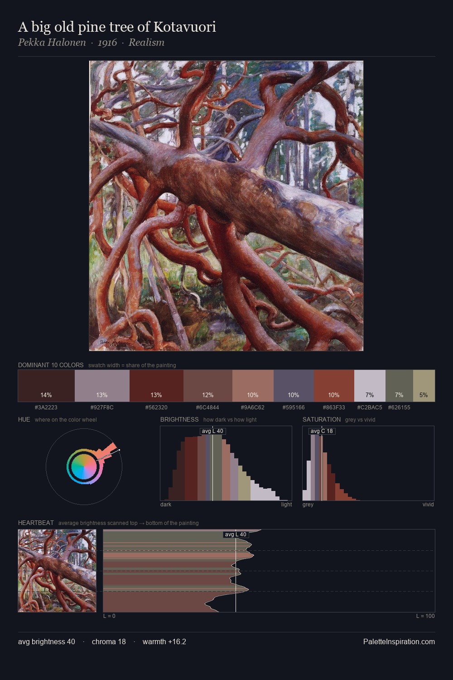Click the 'L = 100' axis label
The width and height of the screenshot is (453, 680).
(x=425, y=616)
